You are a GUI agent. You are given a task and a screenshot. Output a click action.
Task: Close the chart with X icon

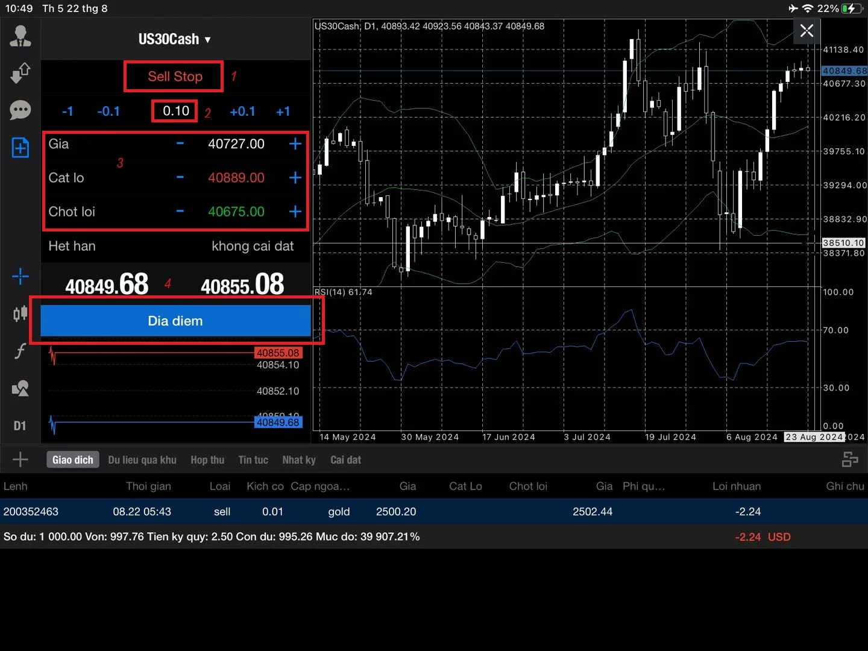(807, 31)
